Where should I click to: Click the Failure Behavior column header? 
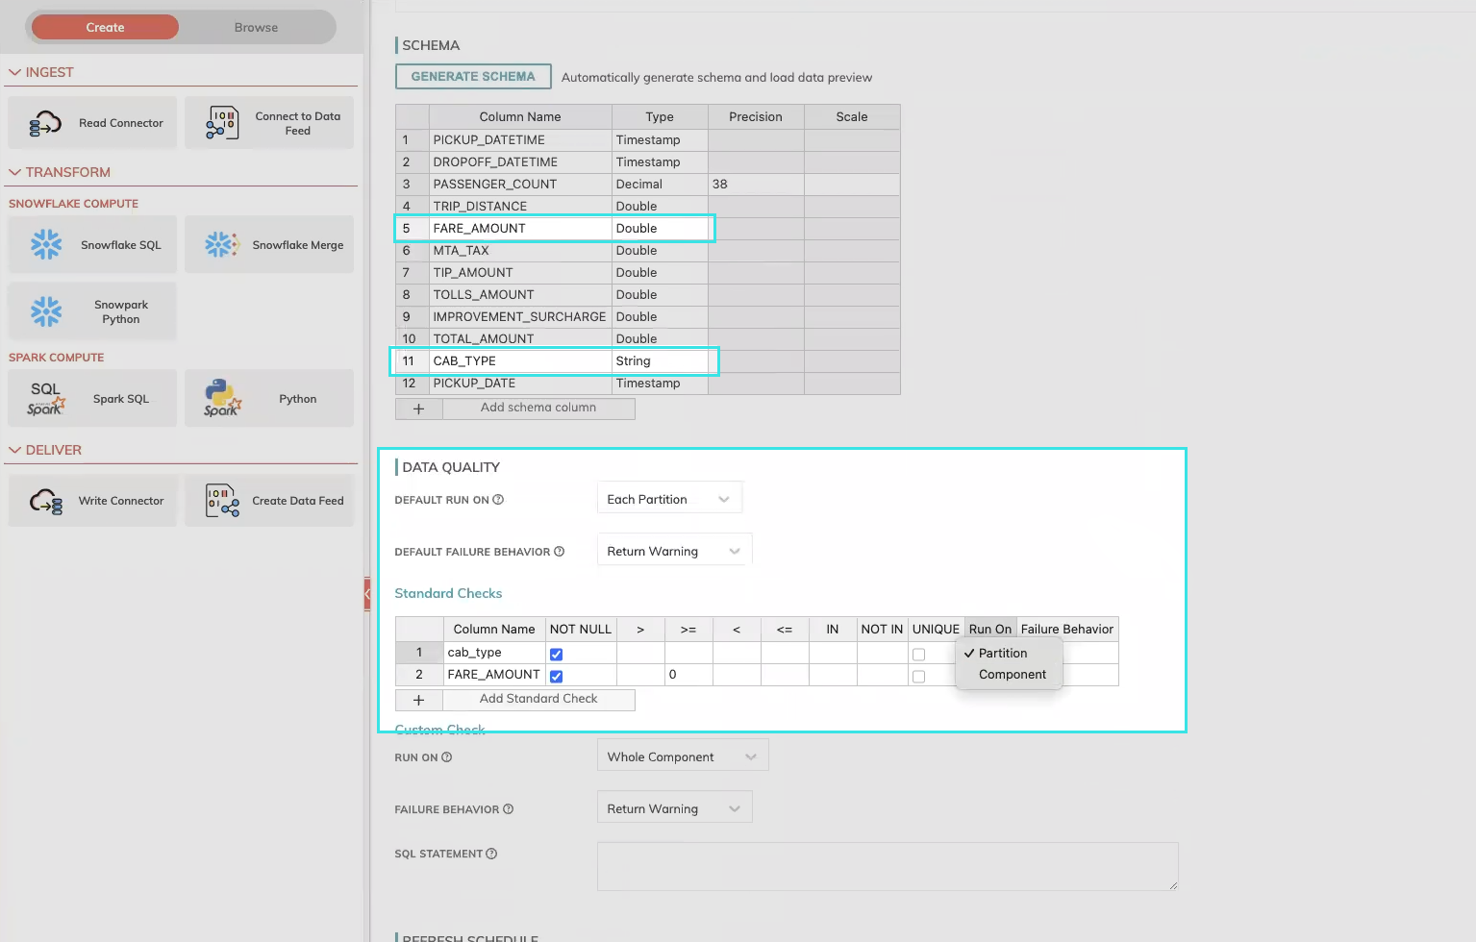pos(1067,629)
